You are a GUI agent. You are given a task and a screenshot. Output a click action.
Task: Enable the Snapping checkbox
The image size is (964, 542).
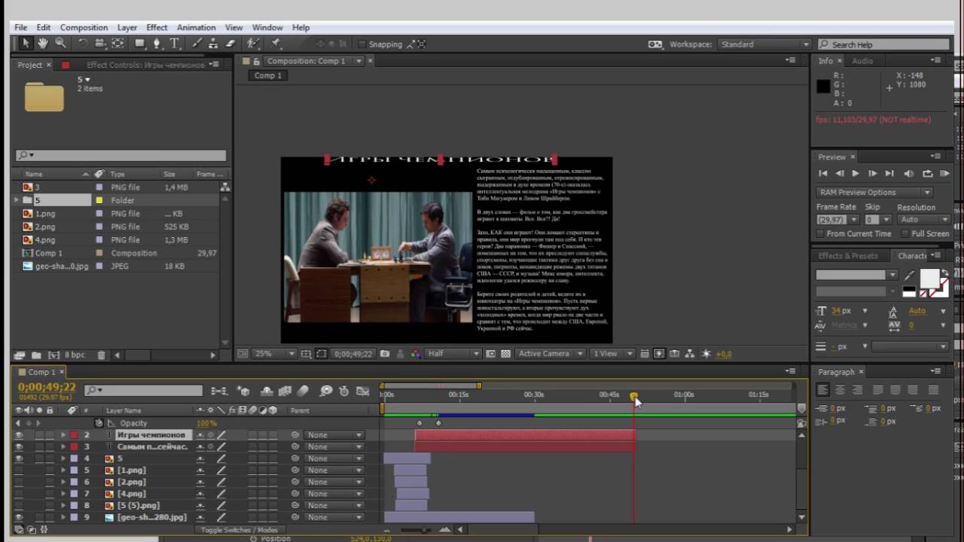(x=362, y=44)
